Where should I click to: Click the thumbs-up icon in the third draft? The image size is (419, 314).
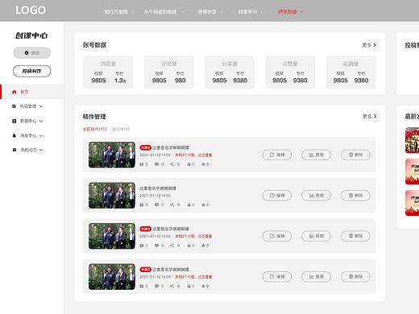(x=189, y=246)
